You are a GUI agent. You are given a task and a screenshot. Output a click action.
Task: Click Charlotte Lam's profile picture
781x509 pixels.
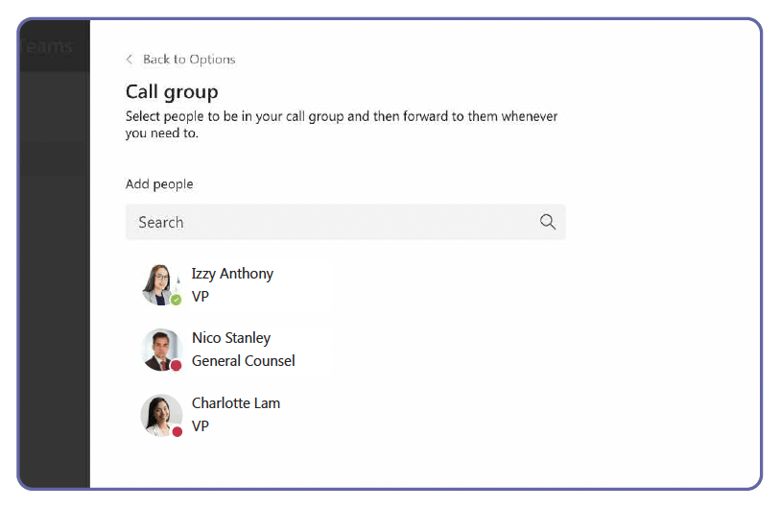tap(158, 413)
